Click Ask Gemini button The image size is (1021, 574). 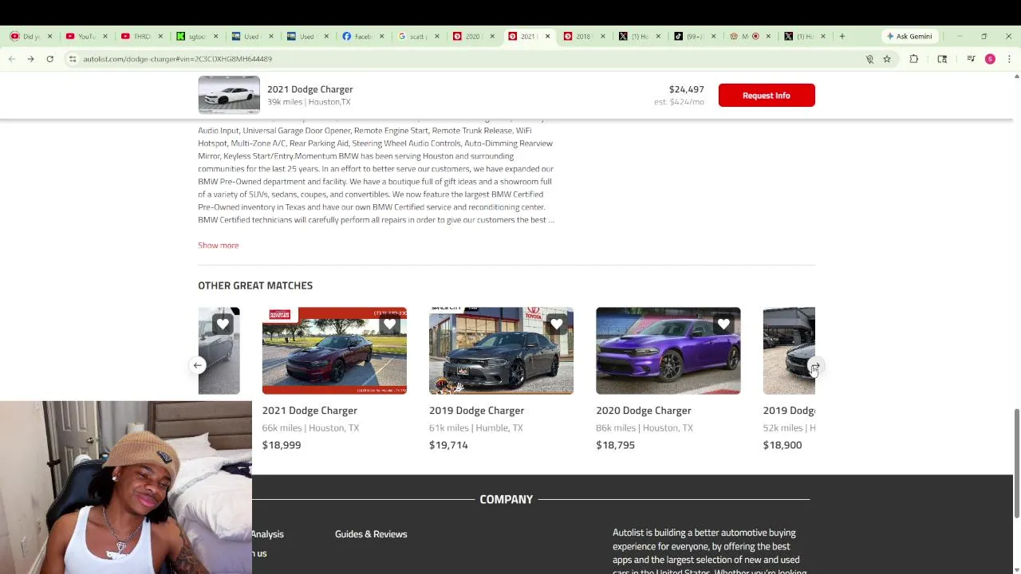tap(909, 36)
